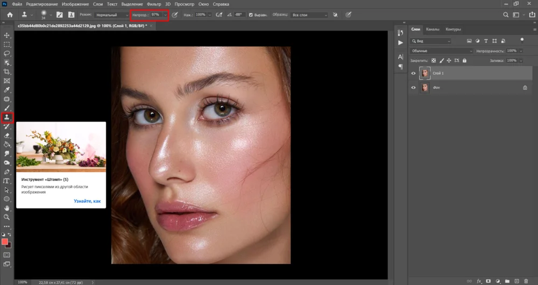Screen dimensions: 538x285
Task: Click the Узнайте, как link
Action: pyautogui.click(x=87, y=201)
